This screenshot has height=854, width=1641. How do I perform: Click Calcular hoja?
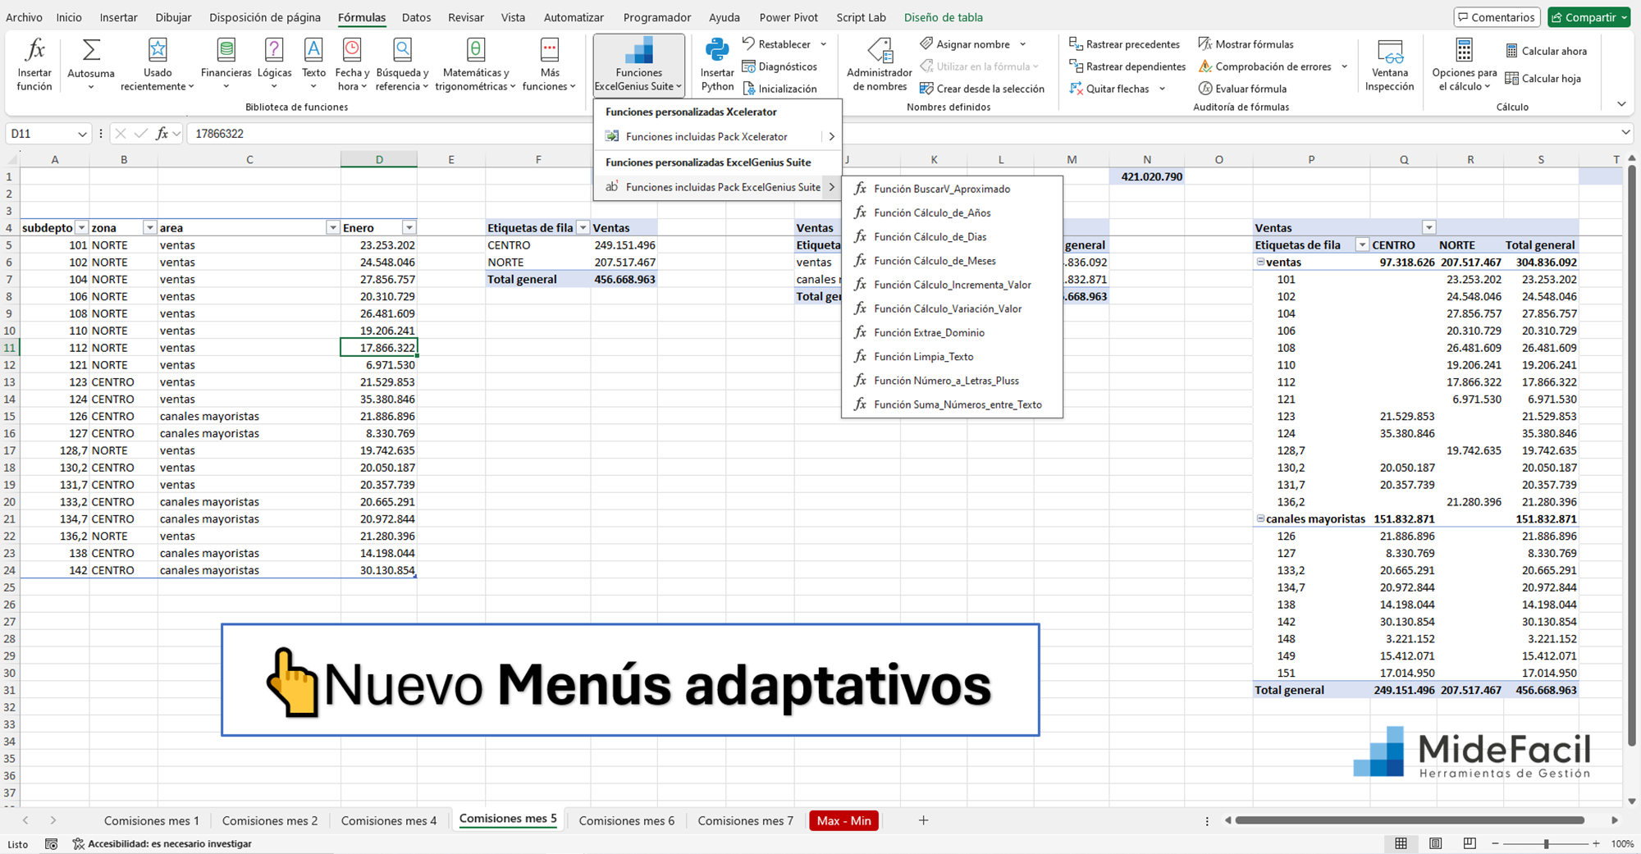1543,79
